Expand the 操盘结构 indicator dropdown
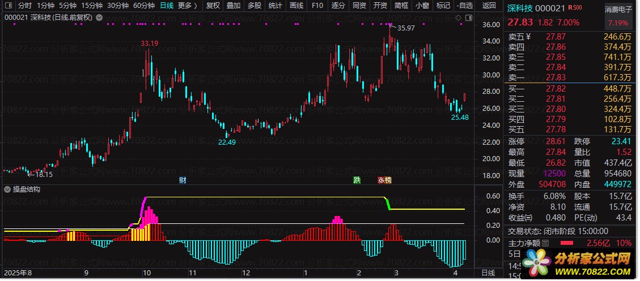The height and width of the screenshot is (281, 640). click(x=7, y=189)
